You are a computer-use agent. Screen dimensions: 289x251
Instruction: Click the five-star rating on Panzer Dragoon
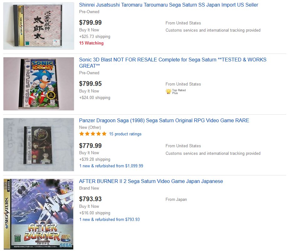(93, 134)
